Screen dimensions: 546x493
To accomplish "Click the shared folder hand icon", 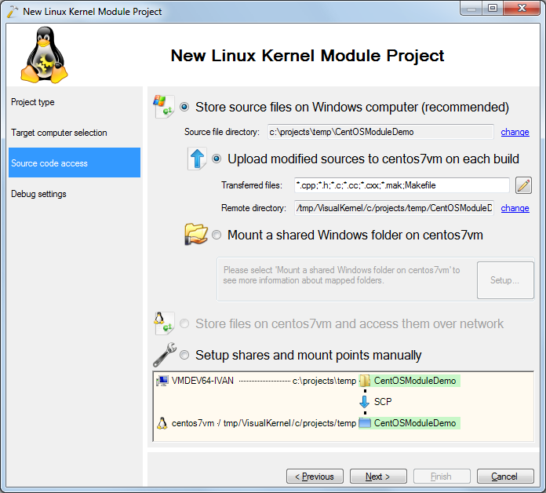I will click(196, 235).
